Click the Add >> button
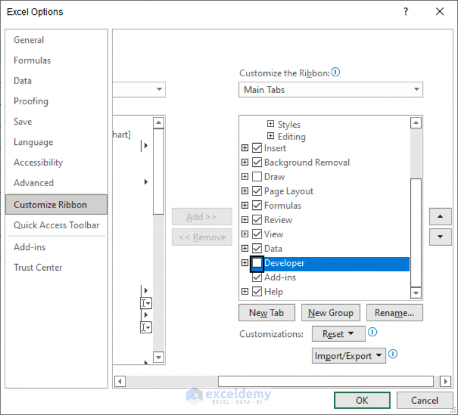 [x=202, y=216]
